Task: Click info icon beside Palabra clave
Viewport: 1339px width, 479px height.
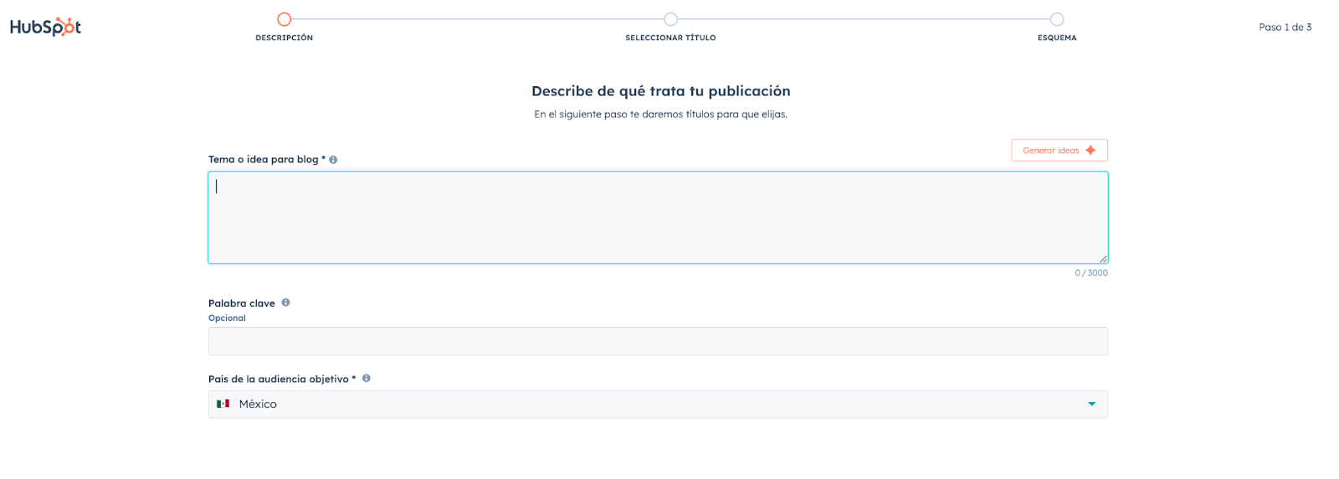Action: [285, 303]
